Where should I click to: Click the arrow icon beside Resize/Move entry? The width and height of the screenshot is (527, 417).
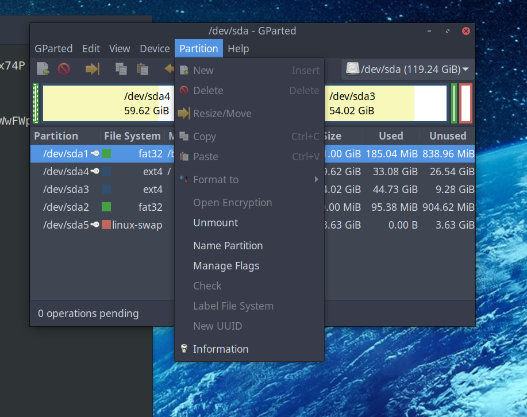pos(184,113)
